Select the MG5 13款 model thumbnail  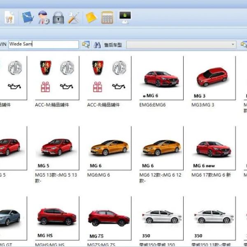tap(57, 148)
